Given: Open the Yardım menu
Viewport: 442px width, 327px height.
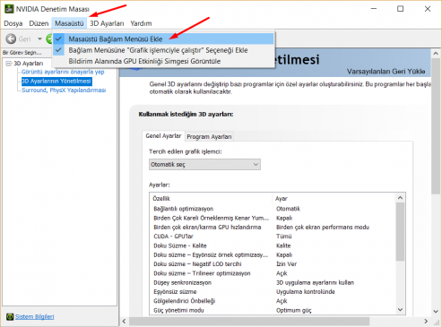Looking at the screenshot, I should [141, 23].
